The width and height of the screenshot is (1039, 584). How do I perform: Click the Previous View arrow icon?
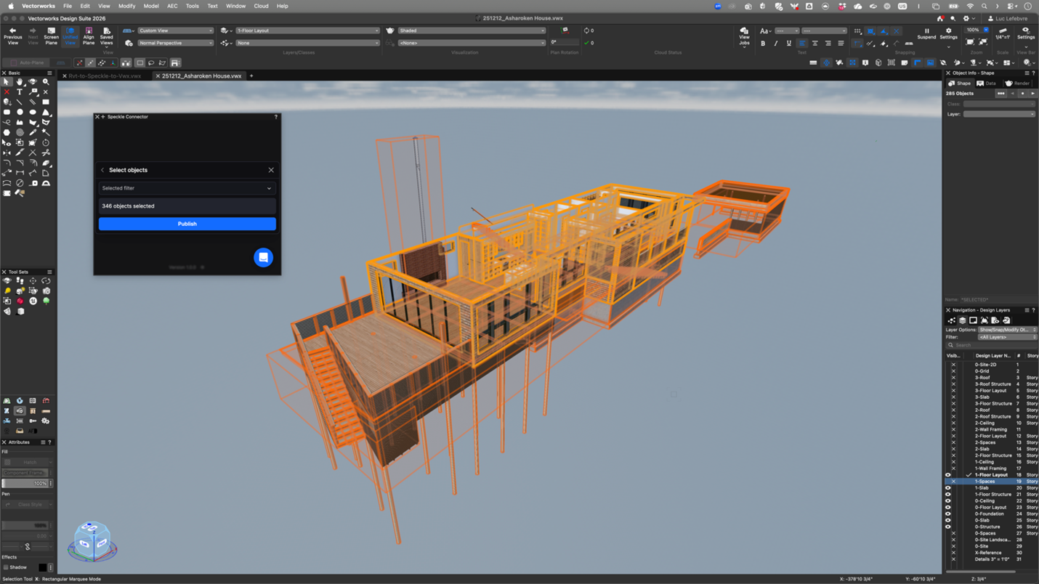tap(12, 31)
